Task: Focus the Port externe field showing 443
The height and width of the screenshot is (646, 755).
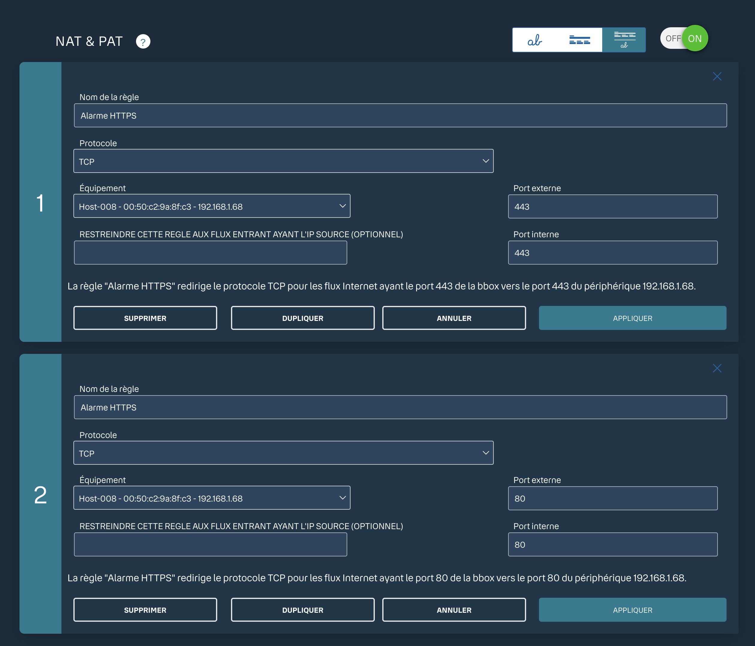Action: [612, 206]
